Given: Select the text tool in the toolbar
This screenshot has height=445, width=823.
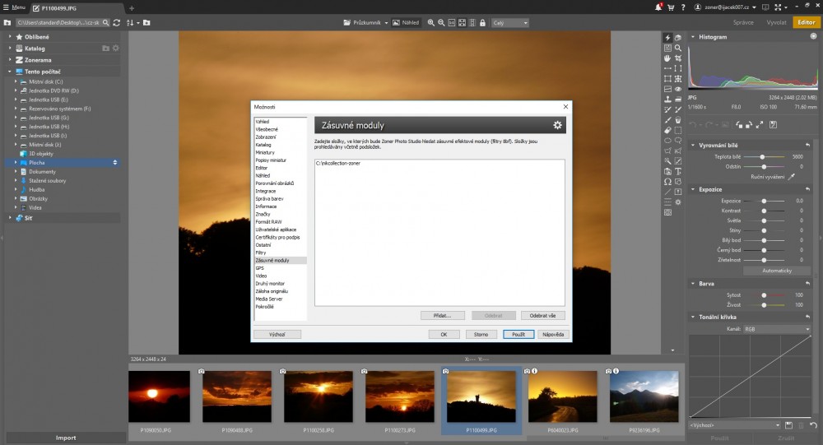Looking at the screenshot, I should point(678,171).
